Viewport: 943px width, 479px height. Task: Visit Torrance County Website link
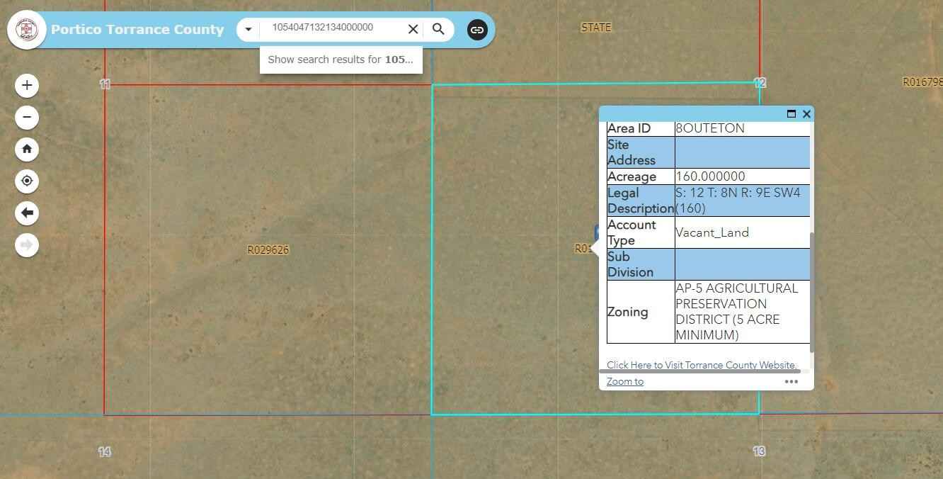(x=701, y=364)
